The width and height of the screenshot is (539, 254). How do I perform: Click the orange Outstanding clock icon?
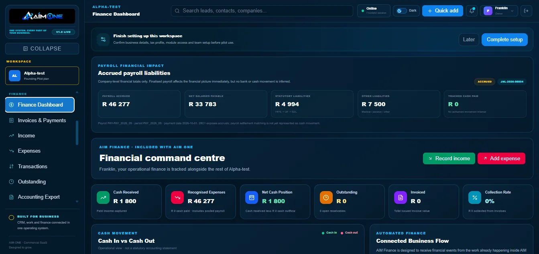click(326, 197)
